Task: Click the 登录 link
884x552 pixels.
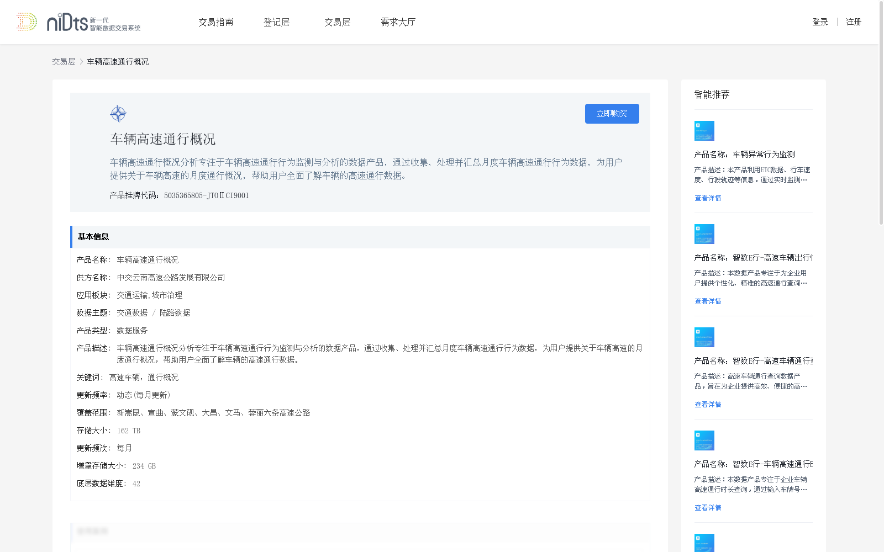Action: tap(820, 22)
